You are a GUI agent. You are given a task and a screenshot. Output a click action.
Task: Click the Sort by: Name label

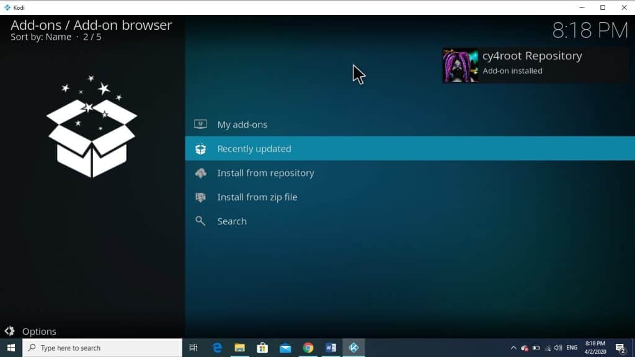click(x=41, y=37)
